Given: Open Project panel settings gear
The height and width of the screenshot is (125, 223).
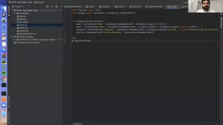Looking at the screenshot, I should [x=56, y=7].
